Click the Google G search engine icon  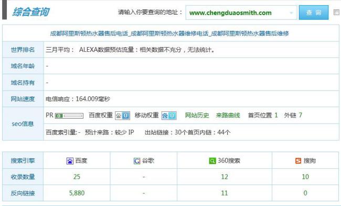(137, 161)
